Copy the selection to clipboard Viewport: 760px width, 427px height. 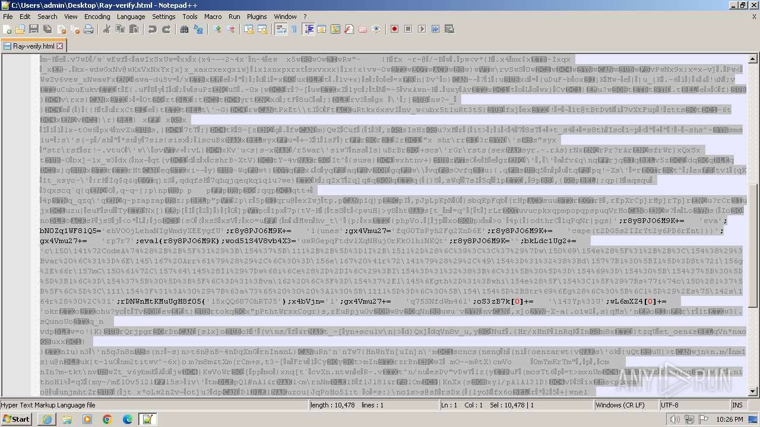point(121,29)
